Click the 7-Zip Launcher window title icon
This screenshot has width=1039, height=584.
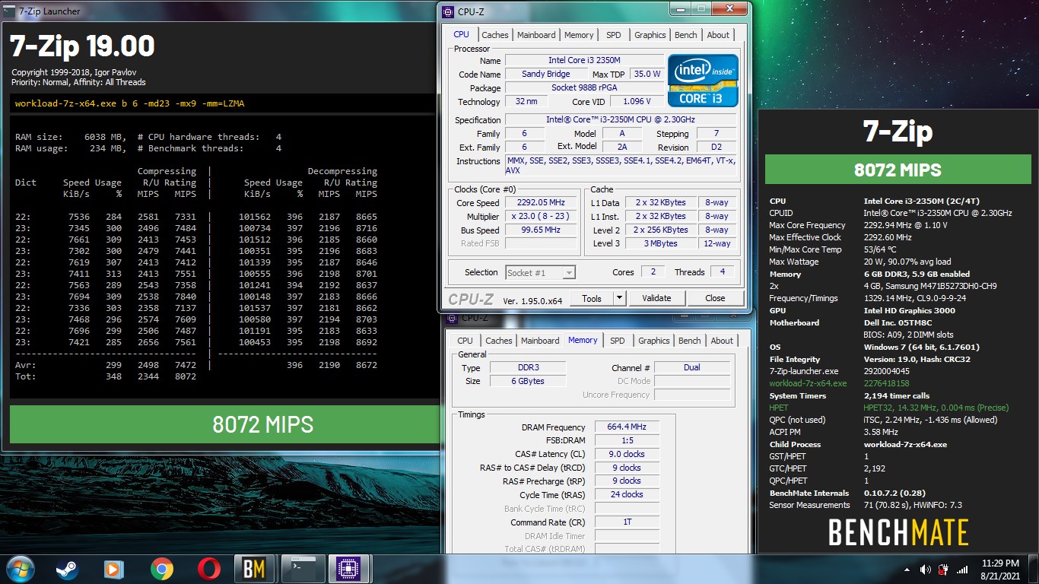pyautogui.click(x=8, y=11)
